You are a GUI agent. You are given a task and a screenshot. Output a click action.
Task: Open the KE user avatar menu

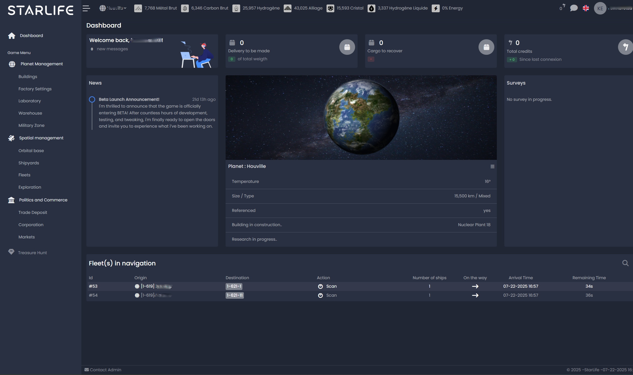click(x=600, y=8)
